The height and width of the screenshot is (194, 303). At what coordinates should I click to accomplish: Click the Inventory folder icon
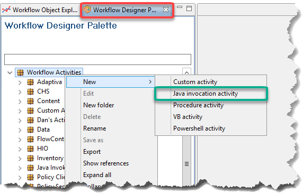tap(30, 158)
